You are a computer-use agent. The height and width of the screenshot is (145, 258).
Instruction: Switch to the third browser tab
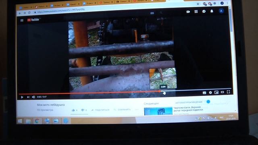pos(57,5)
